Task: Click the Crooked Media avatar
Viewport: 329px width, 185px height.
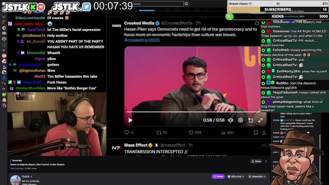Action: [116, 26]
